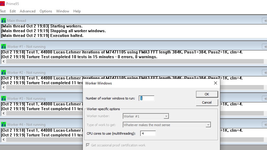Click the Main thread window icon
The width and height of the screenshot is (267, 150).
point(4,21)
